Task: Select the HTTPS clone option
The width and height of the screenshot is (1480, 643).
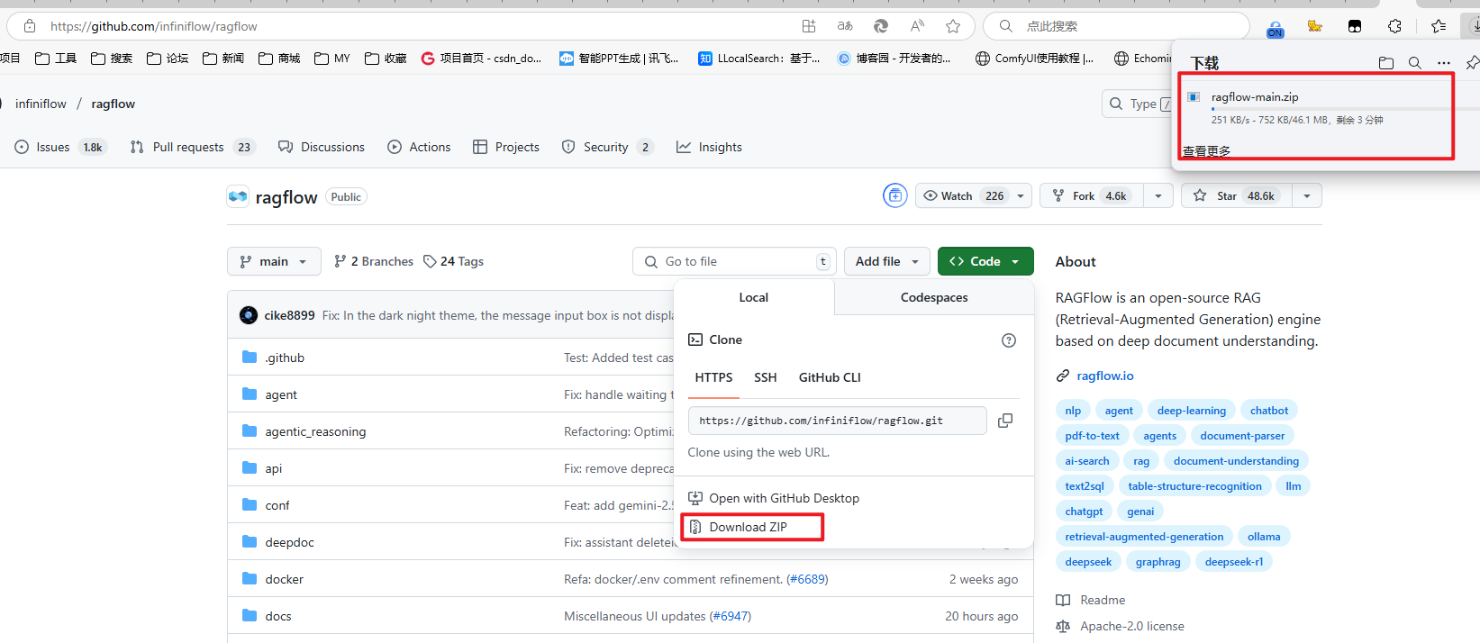Action: point(713,377)
